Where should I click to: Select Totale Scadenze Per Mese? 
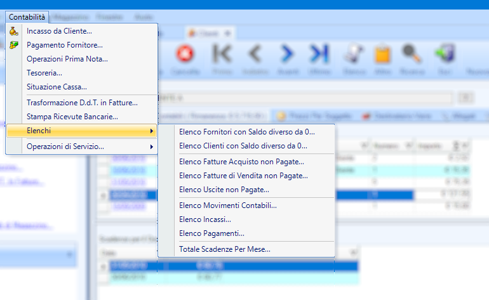click(225, 249)
